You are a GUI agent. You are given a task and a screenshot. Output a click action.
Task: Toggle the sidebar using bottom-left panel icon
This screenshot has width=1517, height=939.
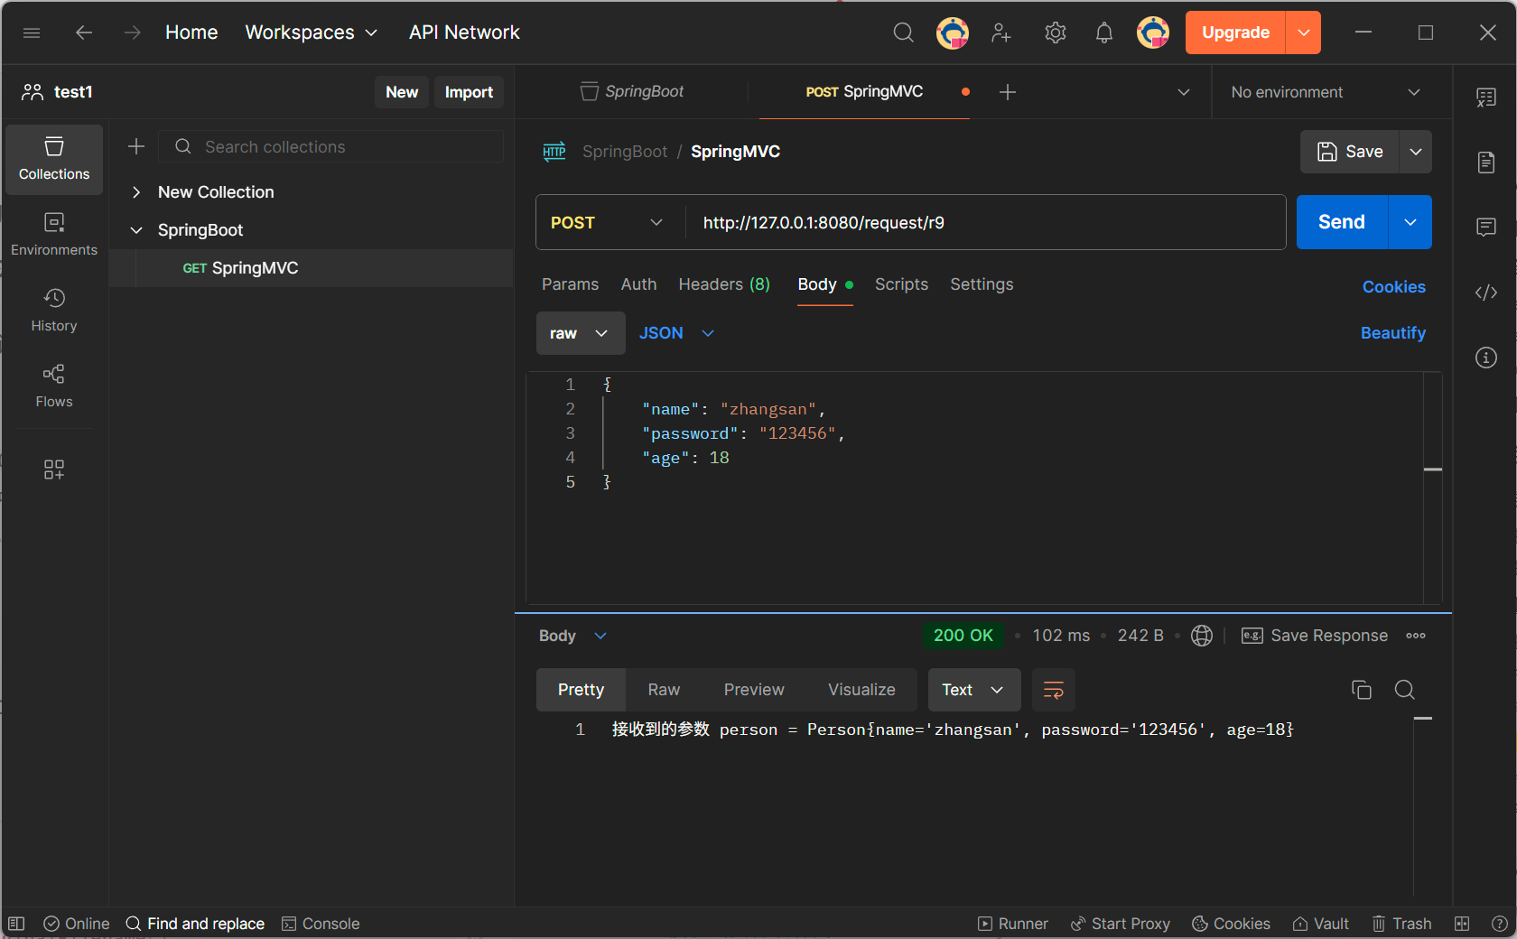click(x=16, y=924)
